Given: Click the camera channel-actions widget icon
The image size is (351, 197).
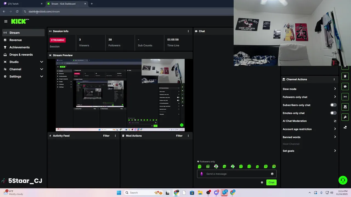Looking at the screenshot, I should coord(345,107).
